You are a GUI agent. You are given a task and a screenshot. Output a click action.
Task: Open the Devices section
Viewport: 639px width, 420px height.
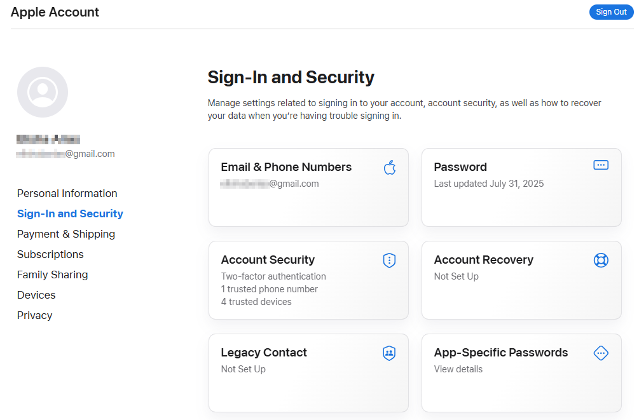pyautogui.click(x=36, y=295)
